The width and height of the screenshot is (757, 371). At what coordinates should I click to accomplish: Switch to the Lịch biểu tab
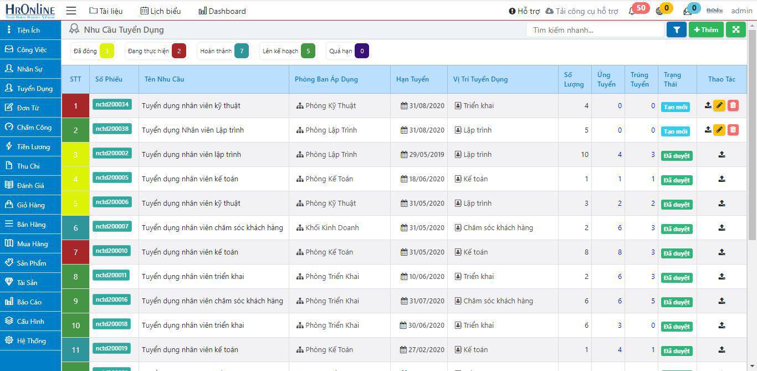[160, 11]
